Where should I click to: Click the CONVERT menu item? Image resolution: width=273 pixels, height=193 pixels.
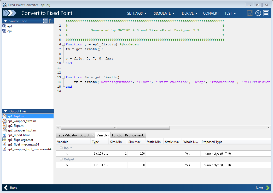pos(211,13)
